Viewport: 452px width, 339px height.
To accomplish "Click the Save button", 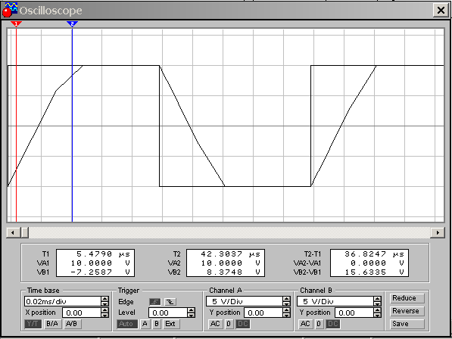I will [x=407, y=324].
